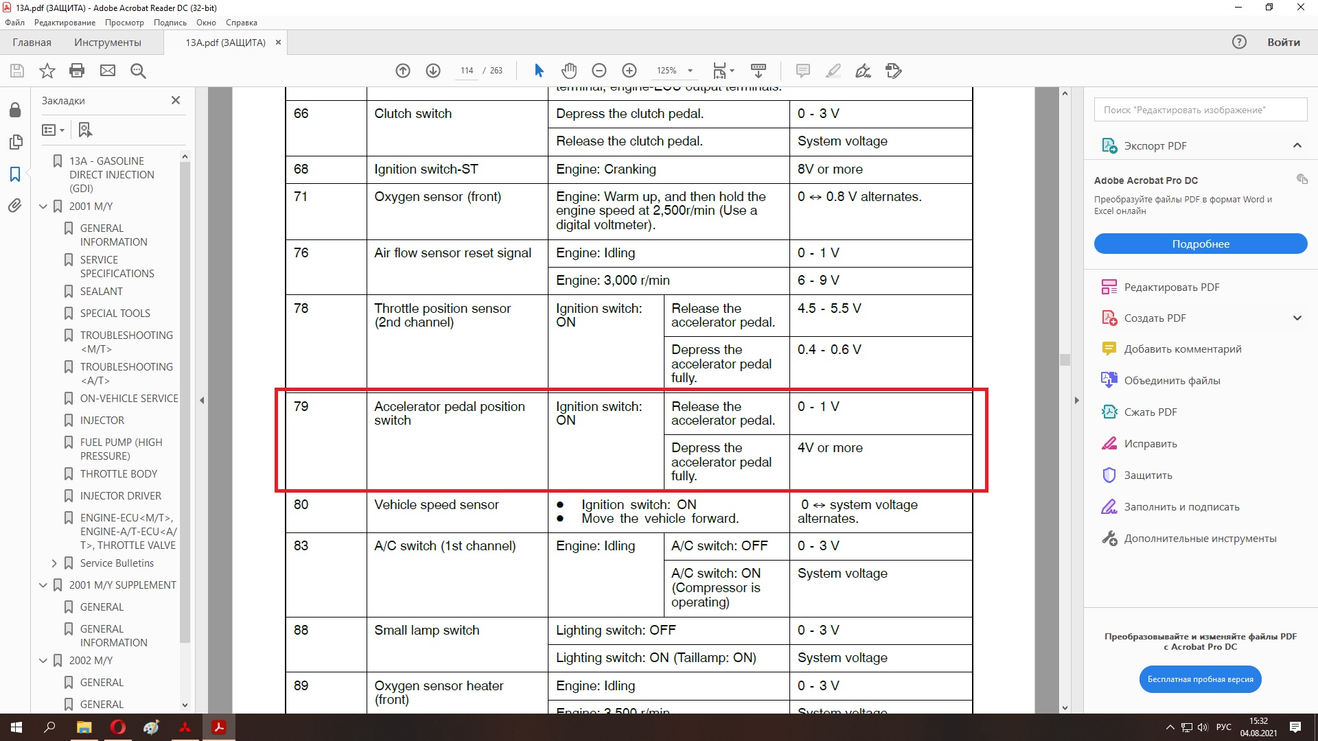Collapse the left navigation pane with the arrow
1318x741 pixels.
[x=202, y=400]
